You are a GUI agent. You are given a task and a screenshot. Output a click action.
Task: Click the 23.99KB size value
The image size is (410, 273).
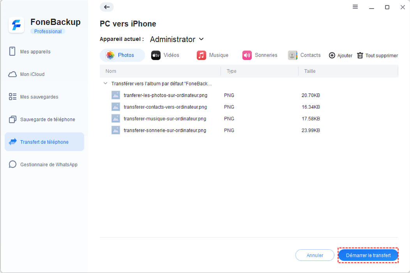click(311, 130)
